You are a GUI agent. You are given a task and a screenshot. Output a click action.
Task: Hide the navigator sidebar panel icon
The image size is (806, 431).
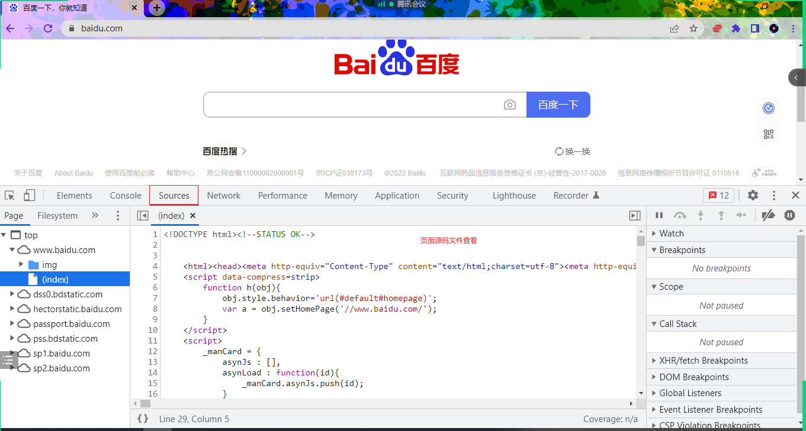(x=143, y=216)
